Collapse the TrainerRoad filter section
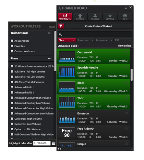 click(49, 33)
